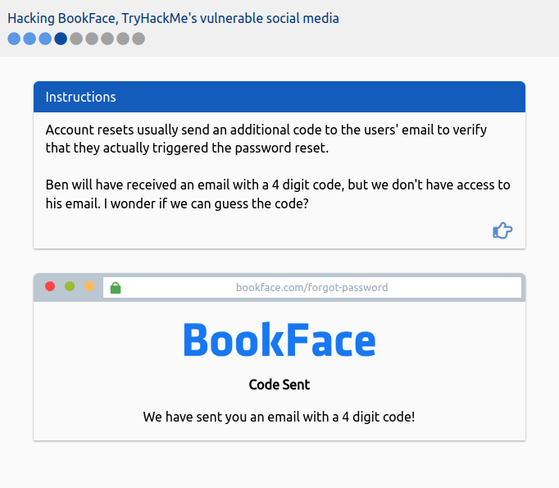
Task: Select the sixth progress dot
Action: tap(92, 39)
